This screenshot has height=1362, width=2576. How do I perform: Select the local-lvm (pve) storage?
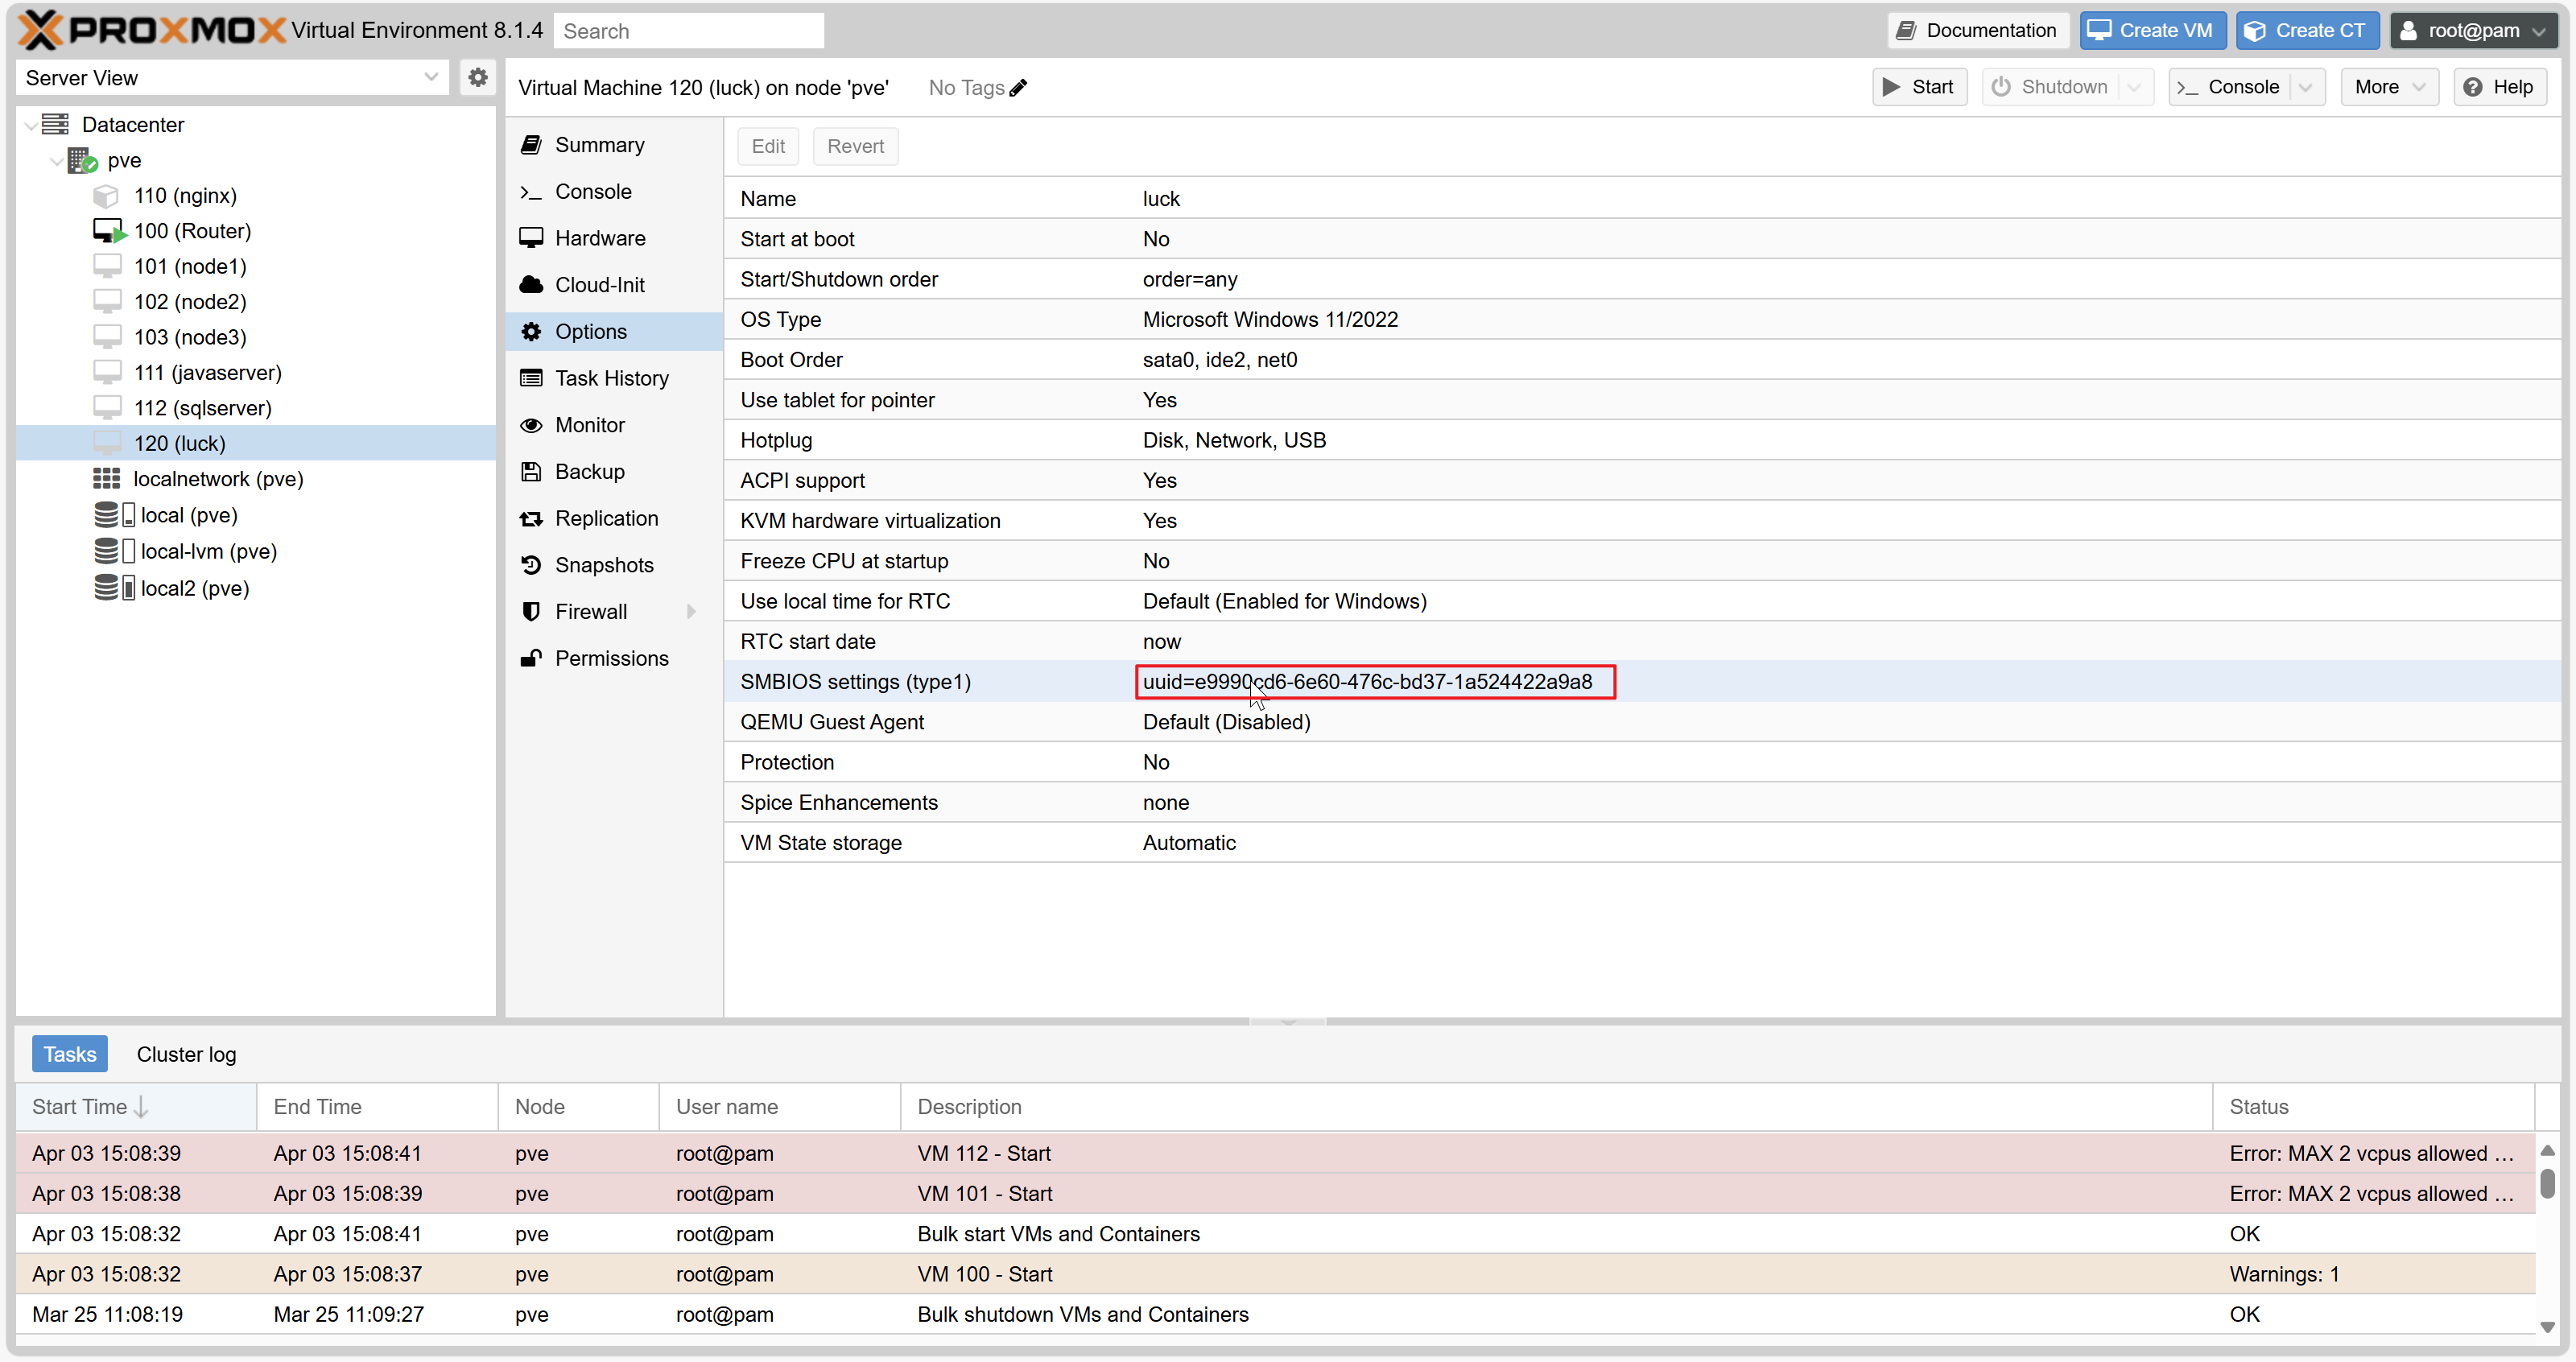pyautogui.click(x=207, y=551)
